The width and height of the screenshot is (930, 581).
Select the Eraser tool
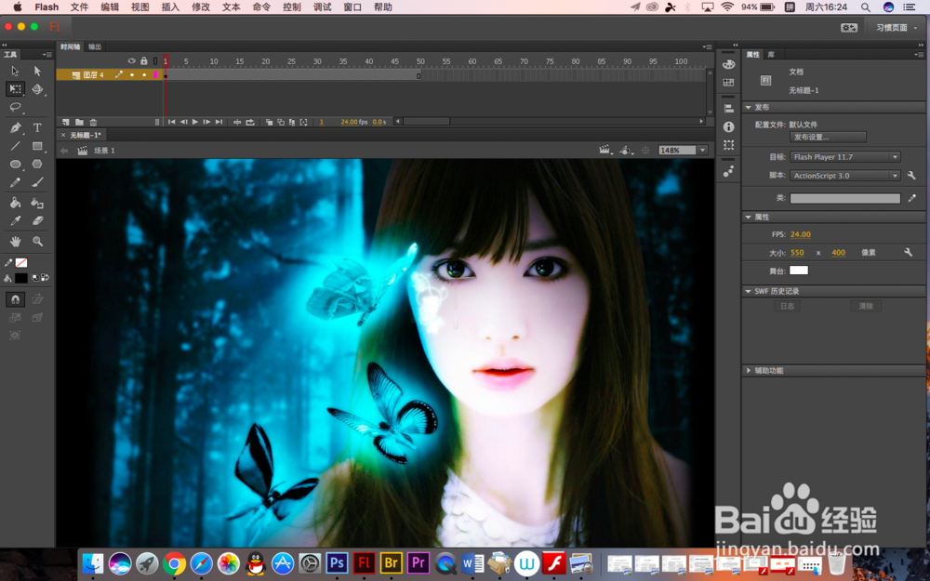(x=37, y=221)
